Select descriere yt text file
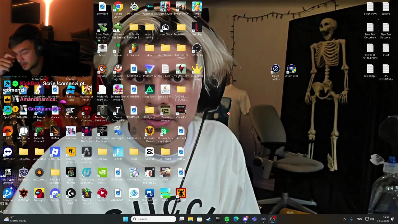Image resolution: width=398 pixels, height=224 pixels. [370, 8]
